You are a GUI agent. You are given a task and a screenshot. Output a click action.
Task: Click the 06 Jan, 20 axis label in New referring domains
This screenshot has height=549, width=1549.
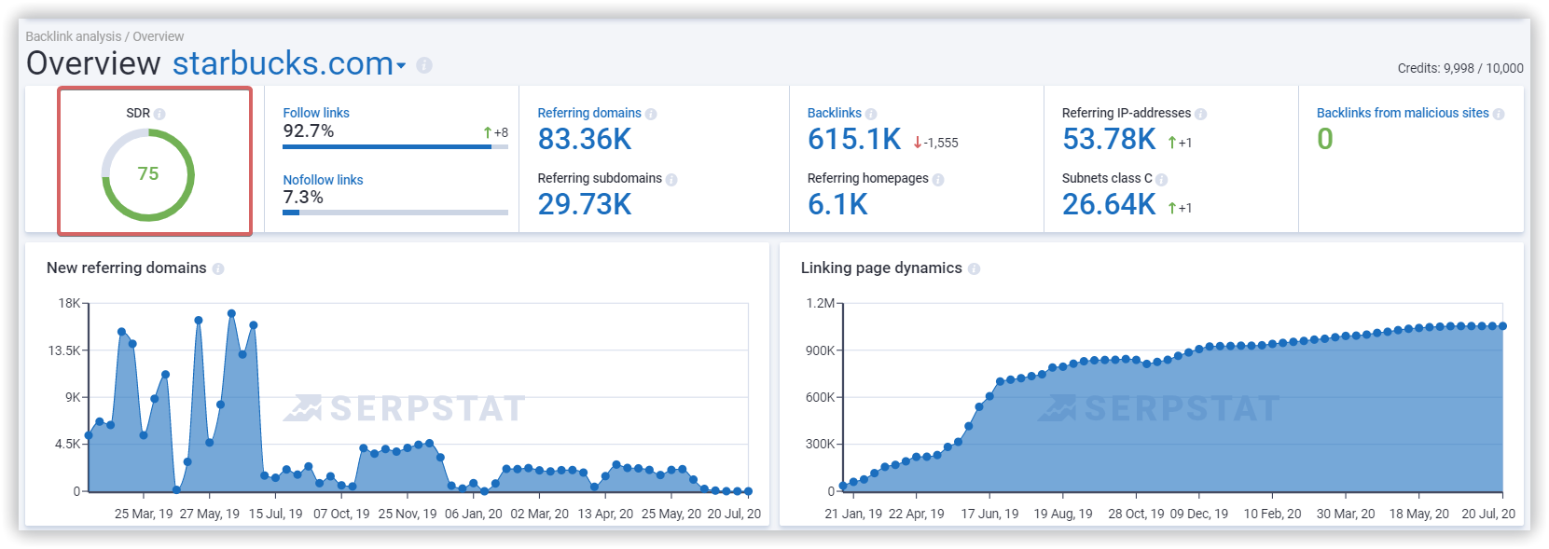(x=474, y=514)
